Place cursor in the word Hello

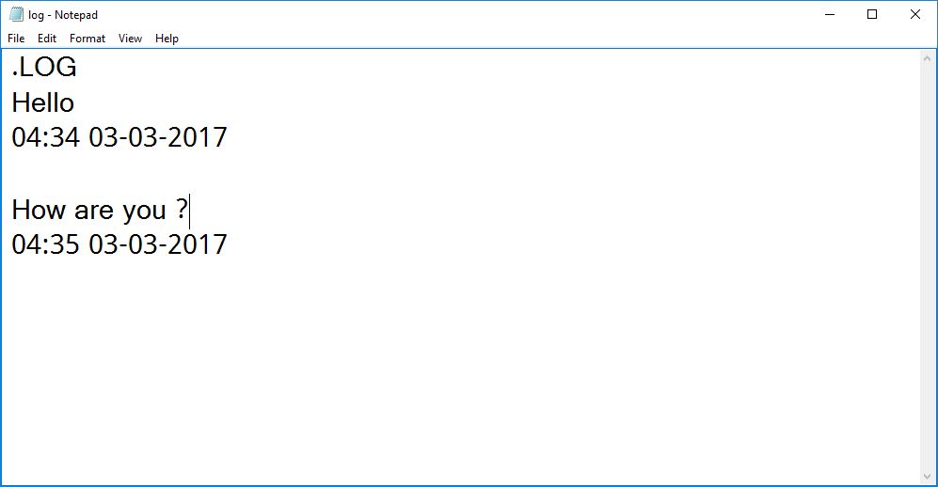[43, 102]
